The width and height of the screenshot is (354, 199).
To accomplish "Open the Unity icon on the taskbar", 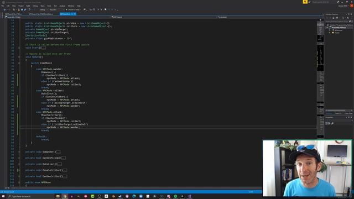I will tap(106, 196).
